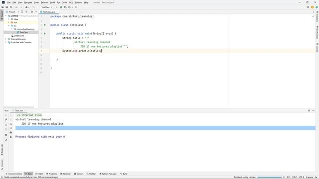Close the TestClass.java editor tab
Image resolution: width=319 pixels, height=179 pixels.
point(57,12)
